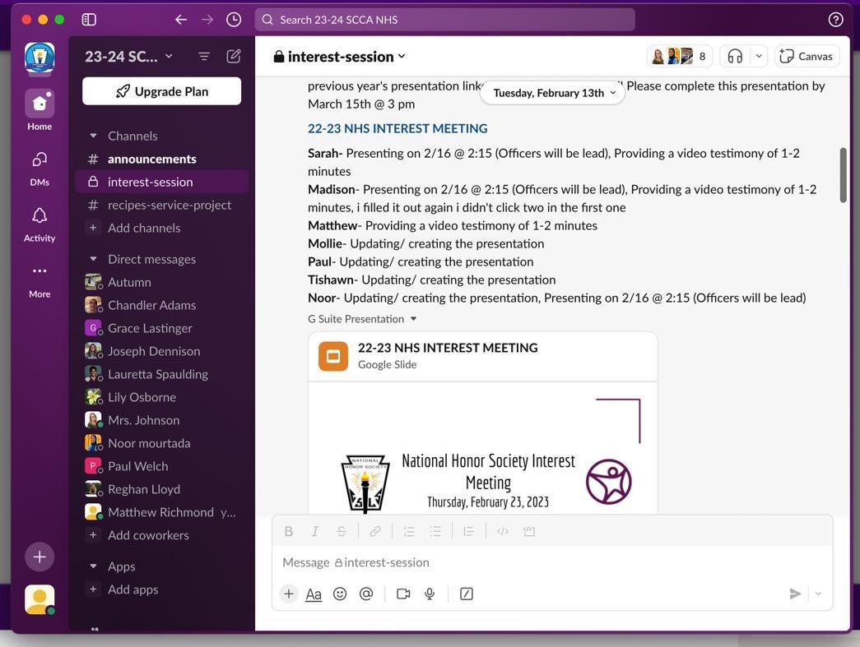860x647 pixels.
Task: Click the round plus create button
Action: 40,557
